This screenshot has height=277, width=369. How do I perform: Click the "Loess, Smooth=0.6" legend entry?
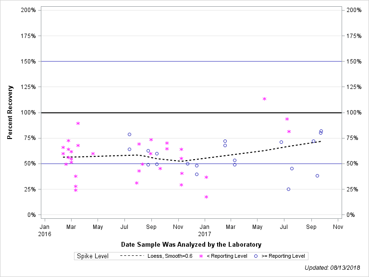click(x=170, y=256)
